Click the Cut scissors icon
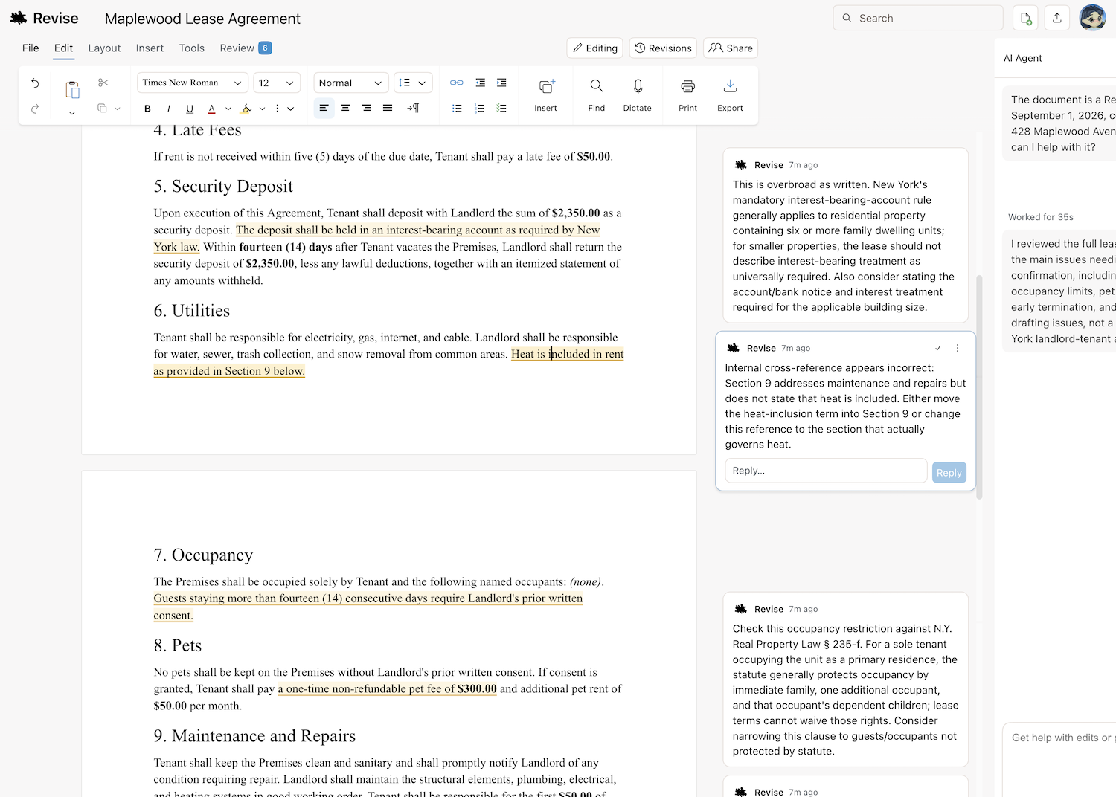Viewport: 1116px width, 797px height. (x=103, y=83)
